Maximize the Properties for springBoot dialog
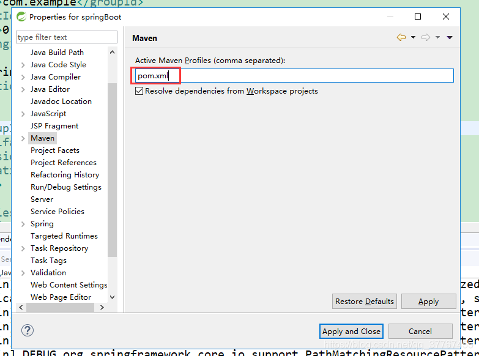479x356 pixels. 418,17
